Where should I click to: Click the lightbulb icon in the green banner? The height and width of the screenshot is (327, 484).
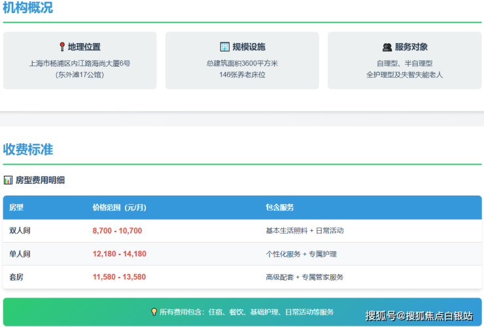click(154, 312)
